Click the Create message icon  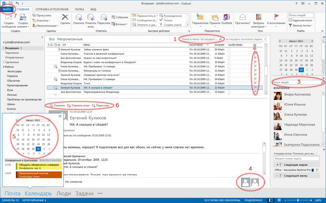[8, 17]
